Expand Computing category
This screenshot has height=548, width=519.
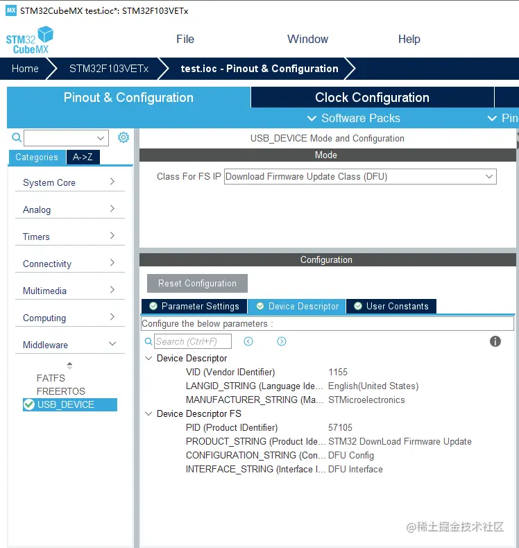69,318
